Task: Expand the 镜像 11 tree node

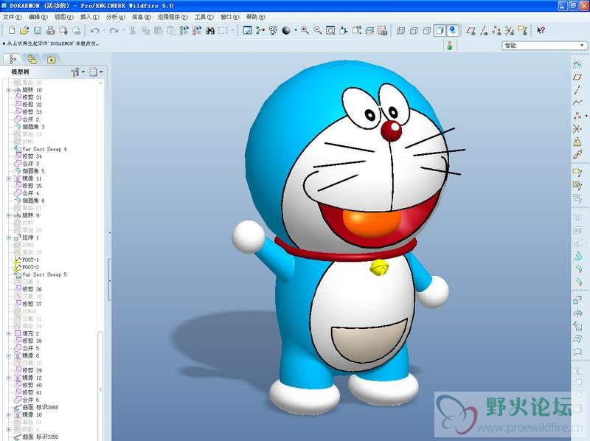Action: (8, 178)
